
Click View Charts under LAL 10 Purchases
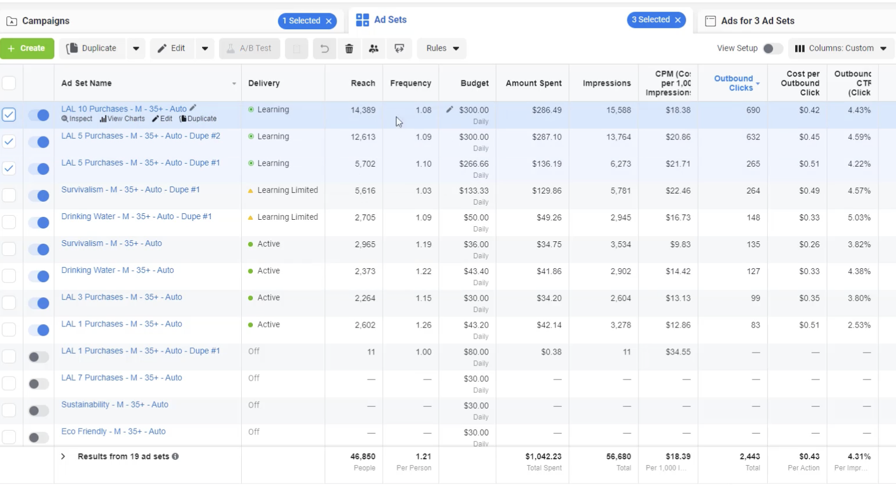pyautogui.click(x=122, y=119)
